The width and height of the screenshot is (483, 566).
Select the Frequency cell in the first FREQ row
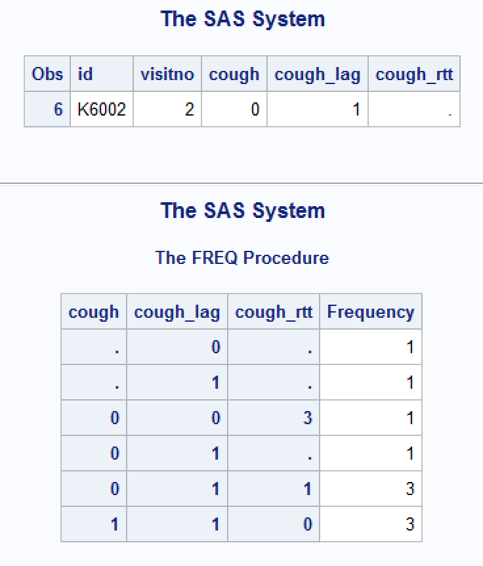click(x=371, y=347)
